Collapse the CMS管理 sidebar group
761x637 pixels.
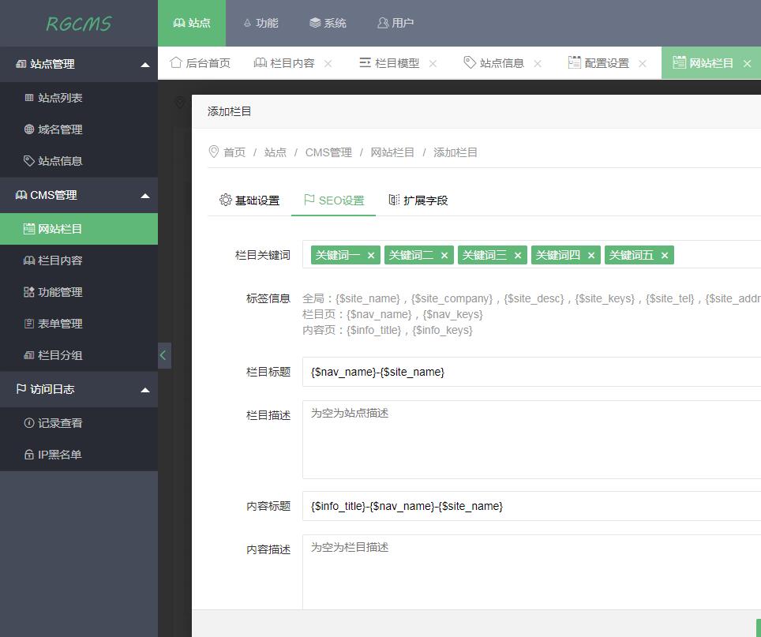tap(79, 195)
